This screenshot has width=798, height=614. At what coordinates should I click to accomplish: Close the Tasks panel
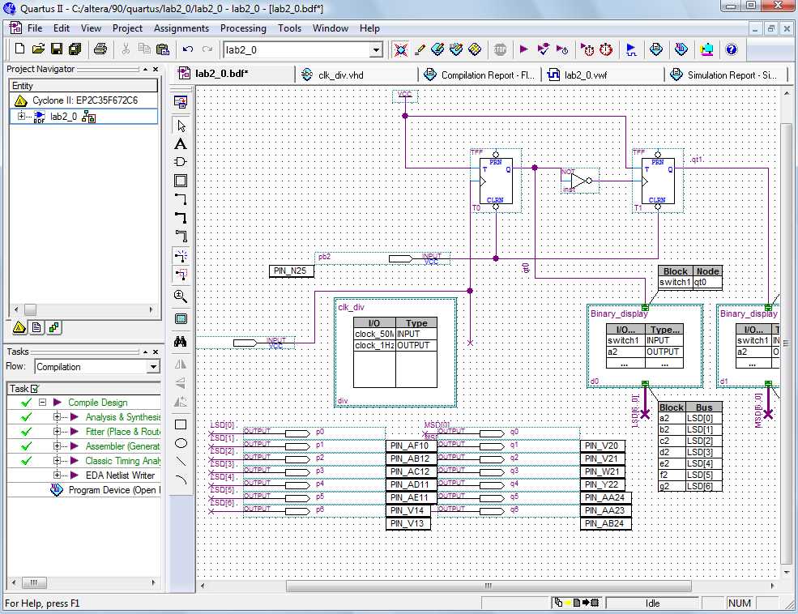point(156,352)
